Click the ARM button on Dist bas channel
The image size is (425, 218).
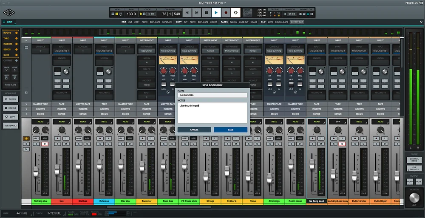tap(87, 138)
